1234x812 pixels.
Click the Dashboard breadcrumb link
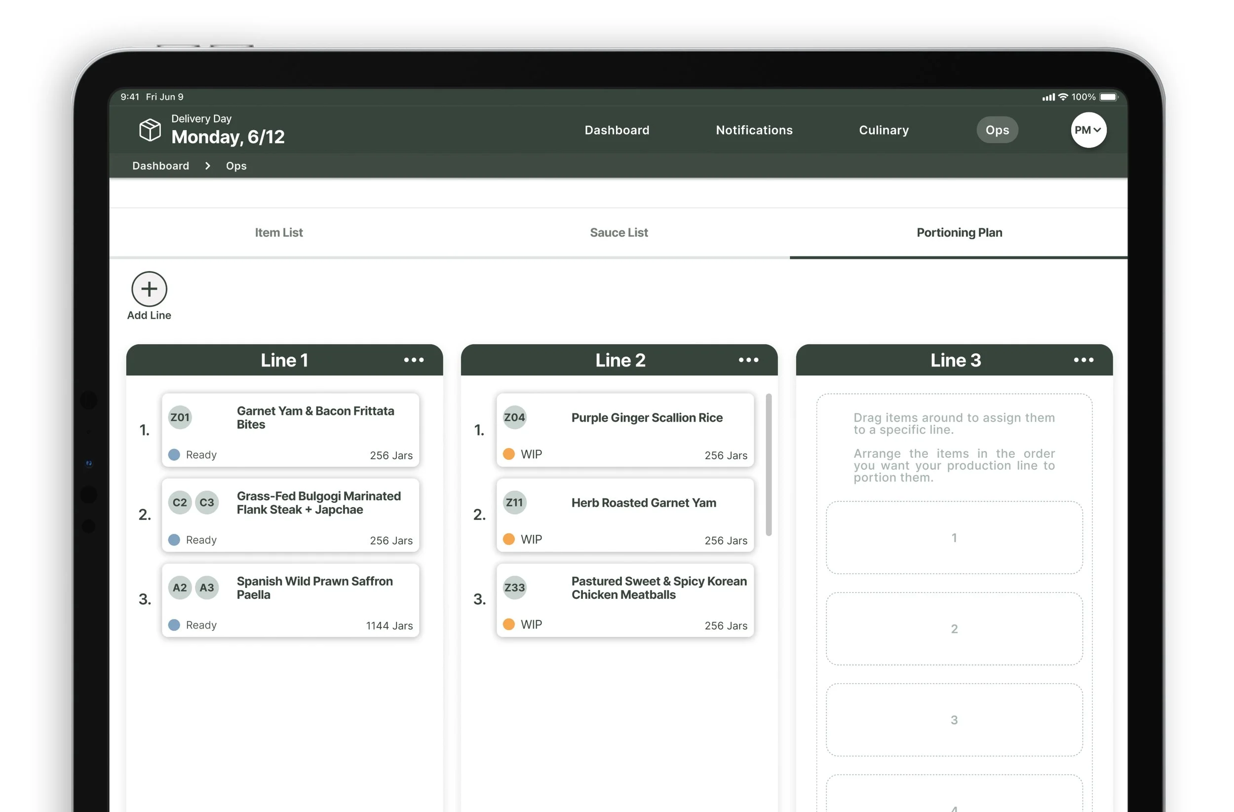coord(161,166)
